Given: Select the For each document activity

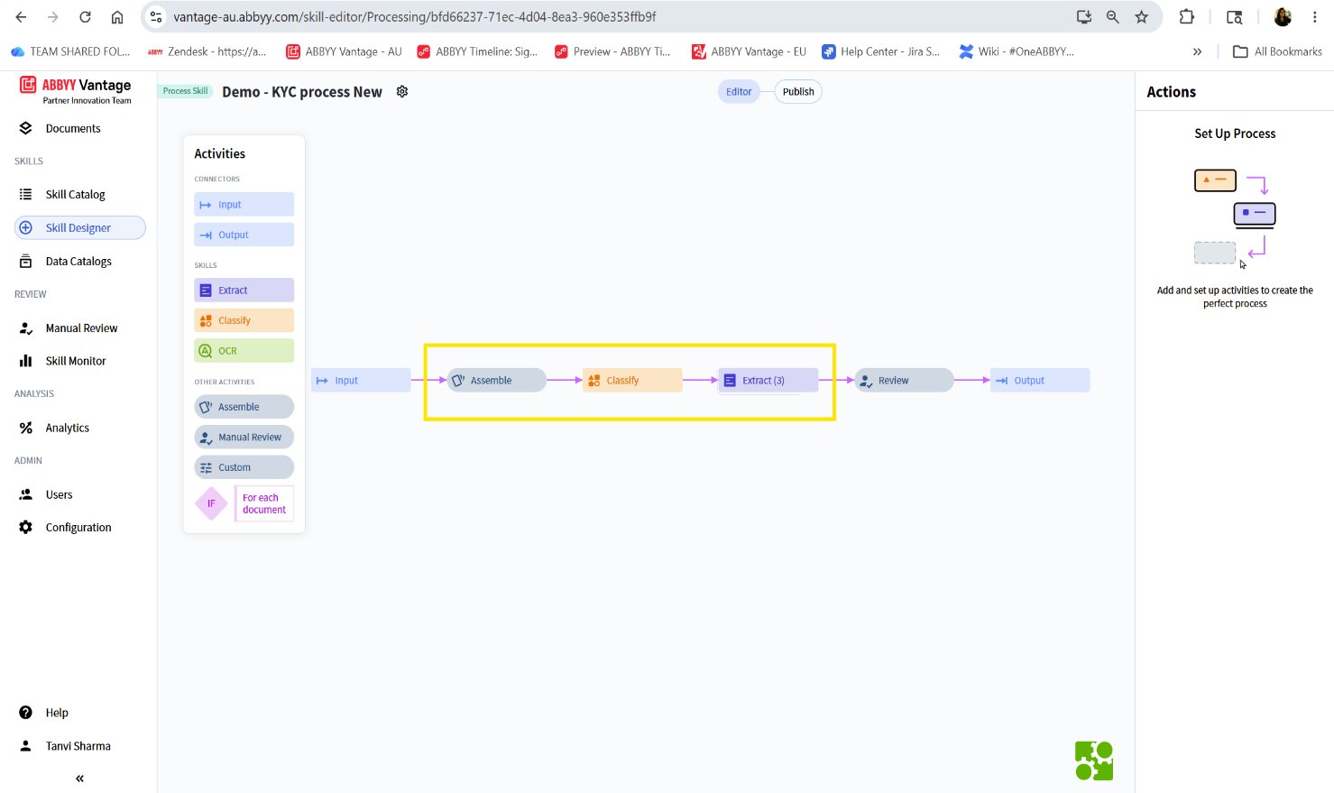Looking at the screenshot, I should point(264,503).
